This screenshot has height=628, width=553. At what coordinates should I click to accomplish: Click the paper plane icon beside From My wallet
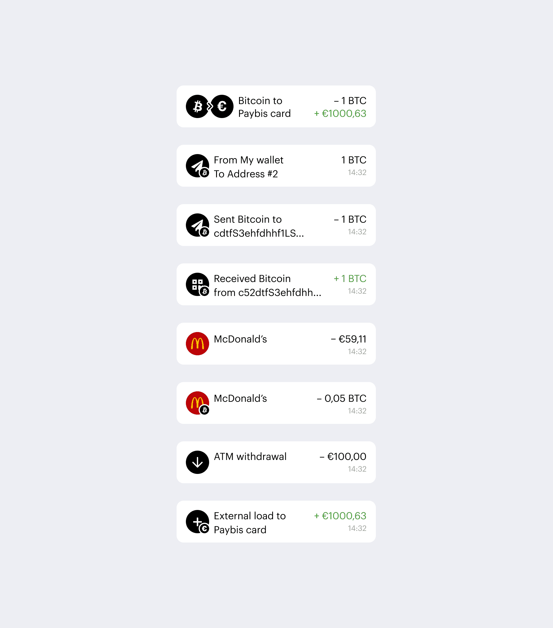tap(198, 166)
